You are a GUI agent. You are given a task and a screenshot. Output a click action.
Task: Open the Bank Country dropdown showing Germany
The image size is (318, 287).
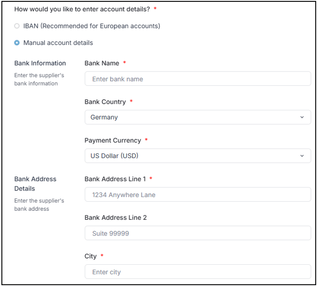click(190, 117)
